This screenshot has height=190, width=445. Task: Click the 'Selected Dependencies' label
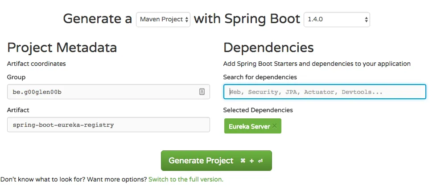coord(258,110)
